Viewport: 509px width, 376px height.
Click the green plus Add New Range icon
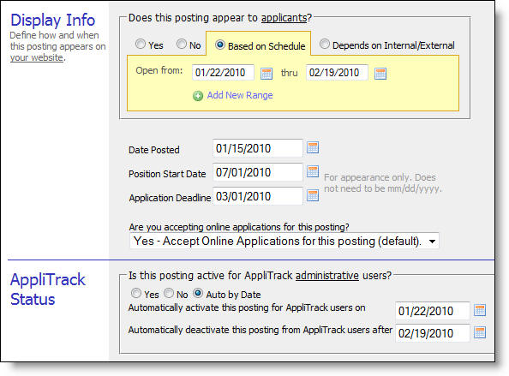click(x=198, y=96)
